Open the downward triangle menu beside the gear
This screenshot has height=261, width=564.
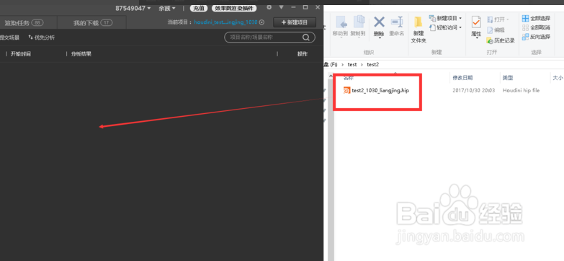(282, 7)
